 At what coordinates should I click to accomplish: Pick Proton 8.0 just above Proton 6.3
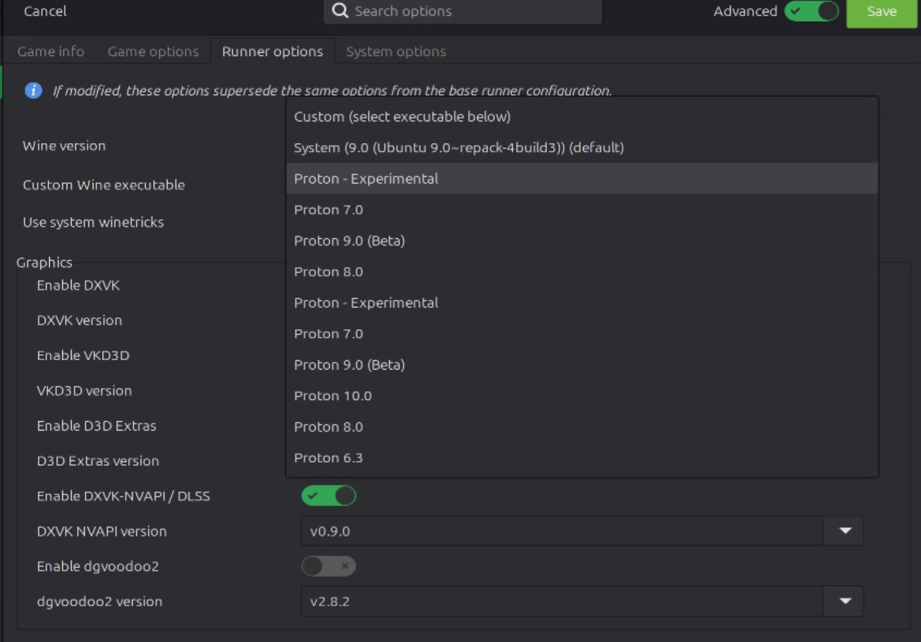click(x=582, y=427)
